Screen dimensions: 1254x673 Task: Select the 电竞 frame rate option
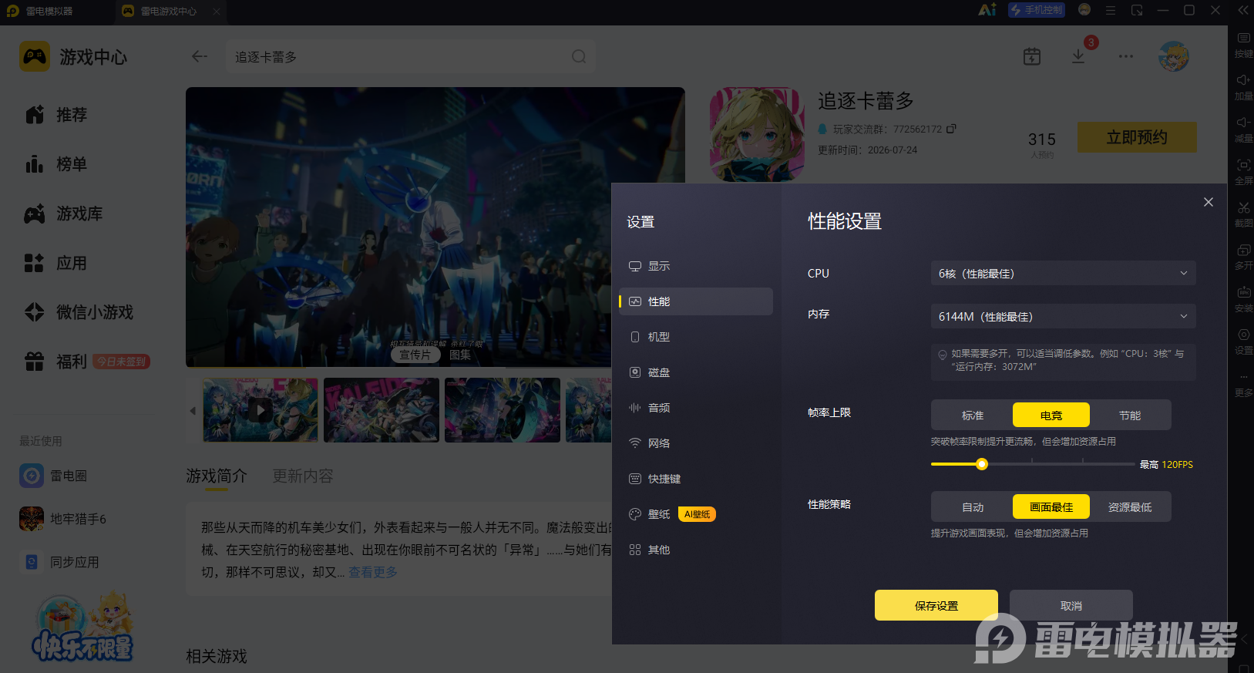point(1051,416)
